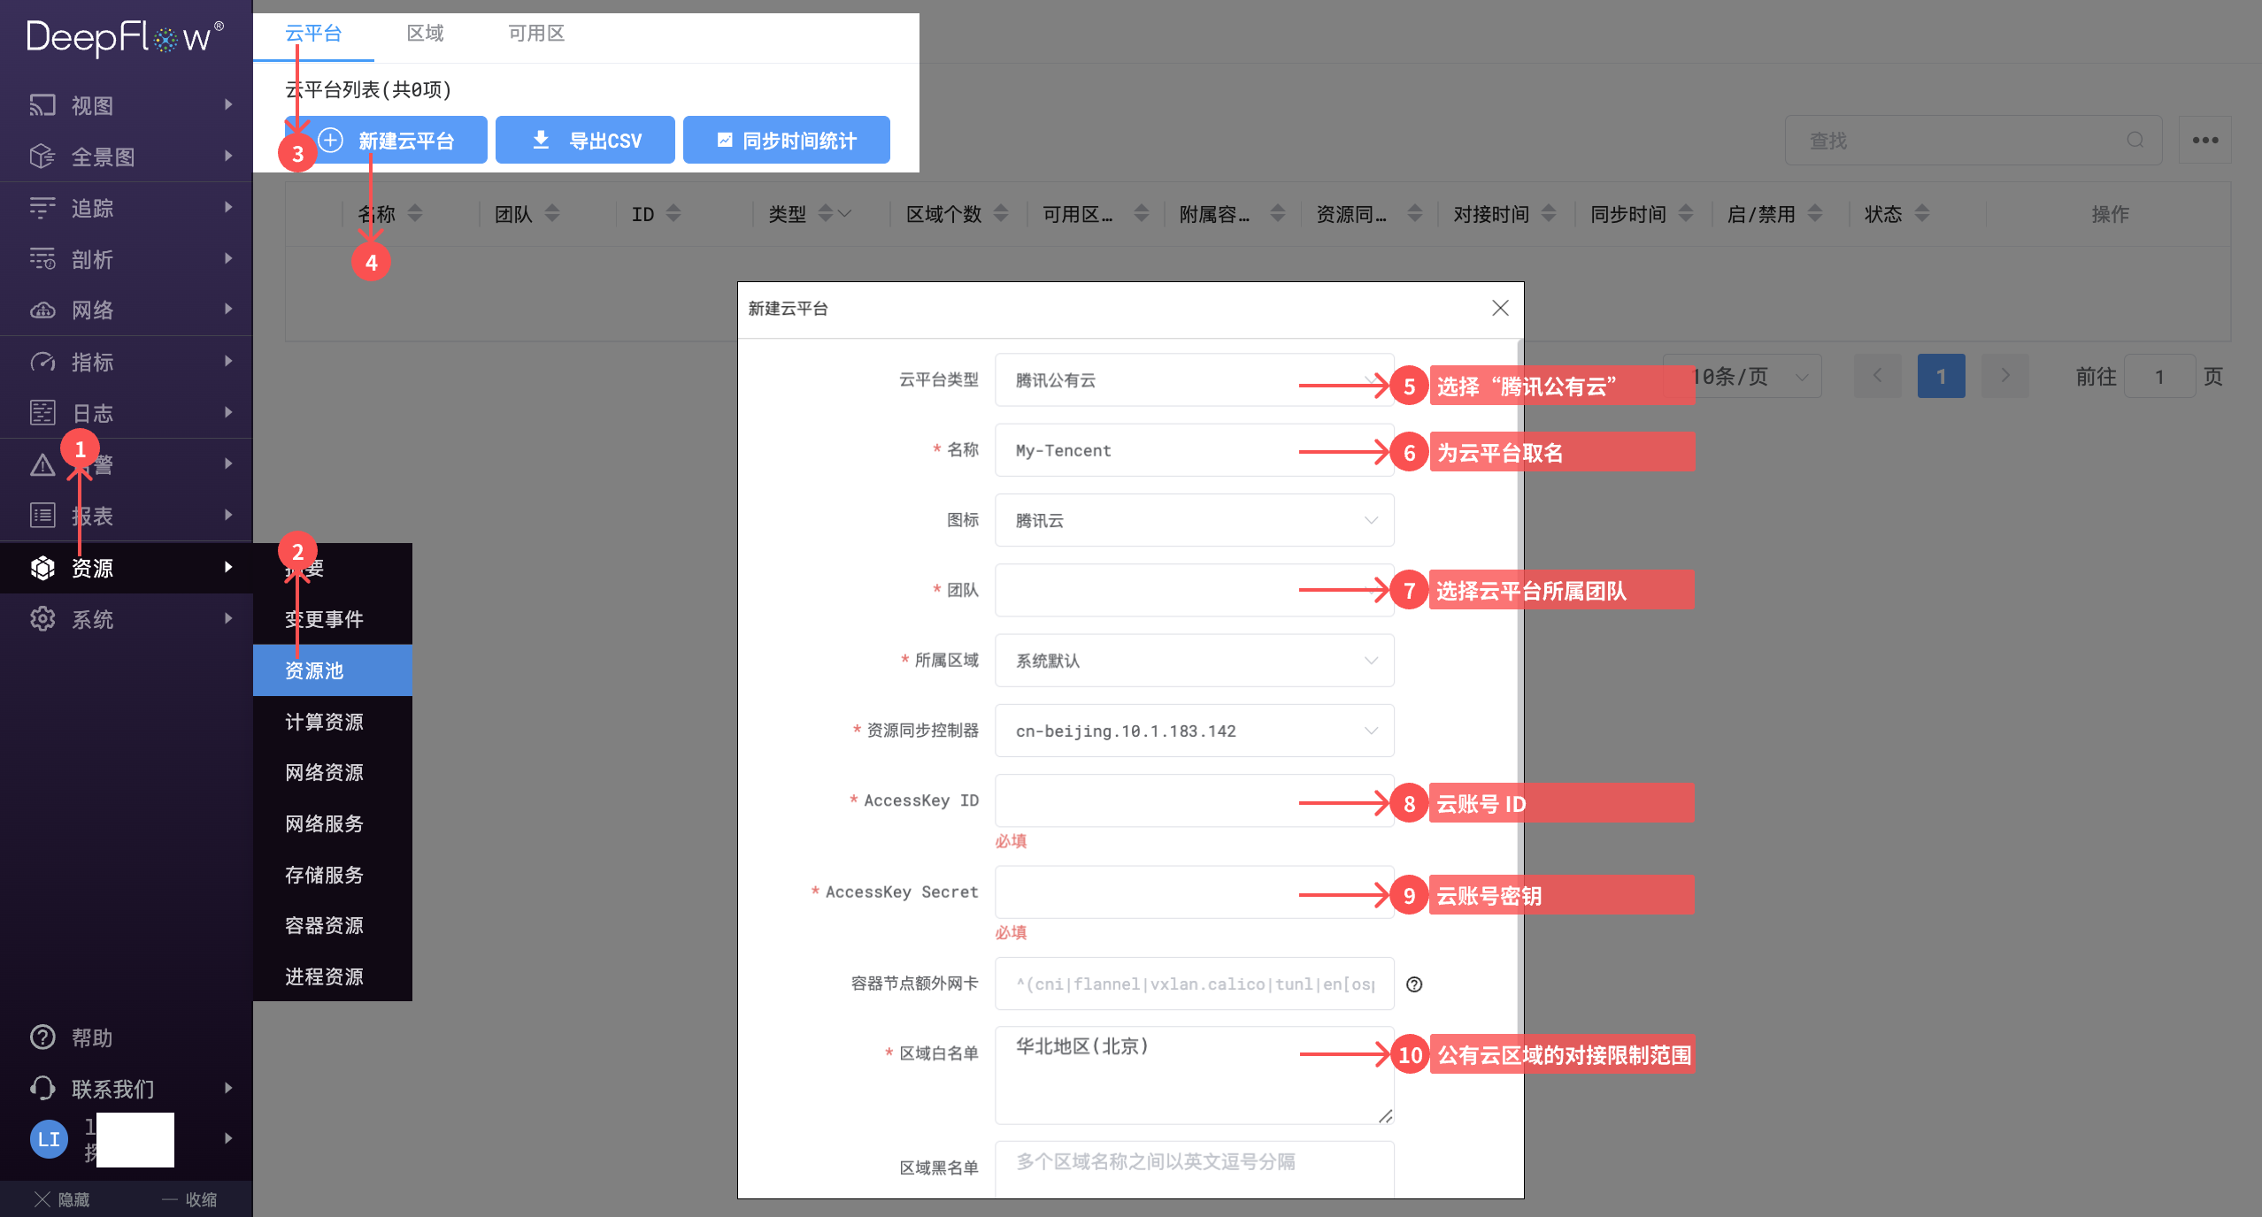Open the 剖析 sidebar section

pos(92,258)
